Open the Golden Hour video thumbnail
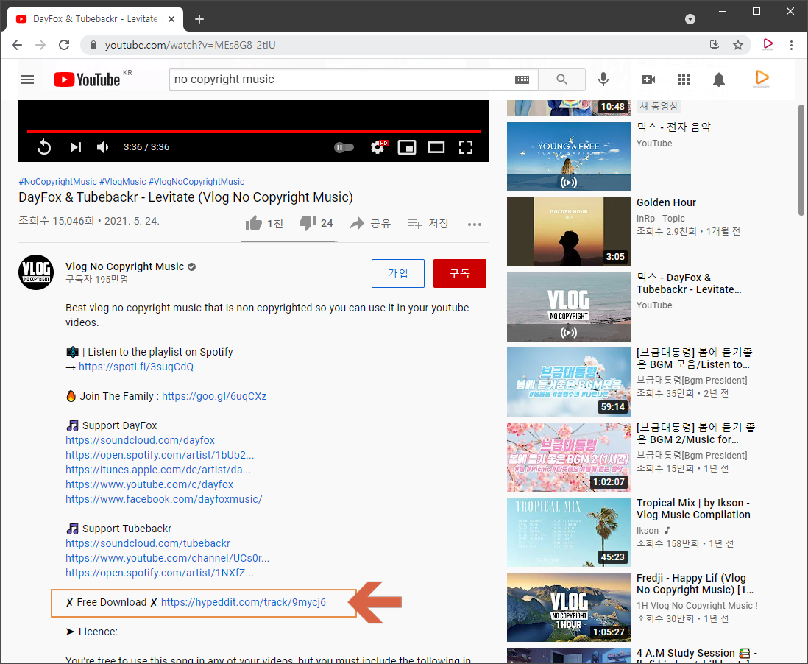The image size is (808, 664). pos(568,231)
